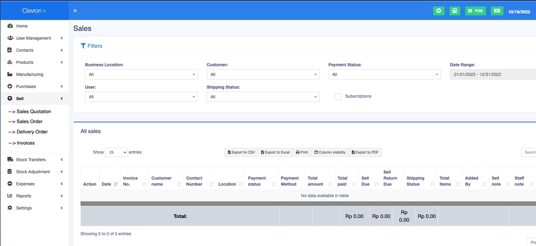Screen dimensions: 536x246
Task: Click the Date Range input field
Action: [x=492, y=74]
